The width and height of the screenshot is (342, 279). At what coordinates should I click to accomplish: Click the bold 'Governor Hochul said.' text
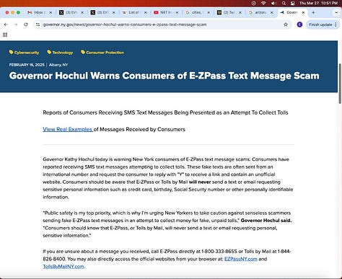click(266, 221)
